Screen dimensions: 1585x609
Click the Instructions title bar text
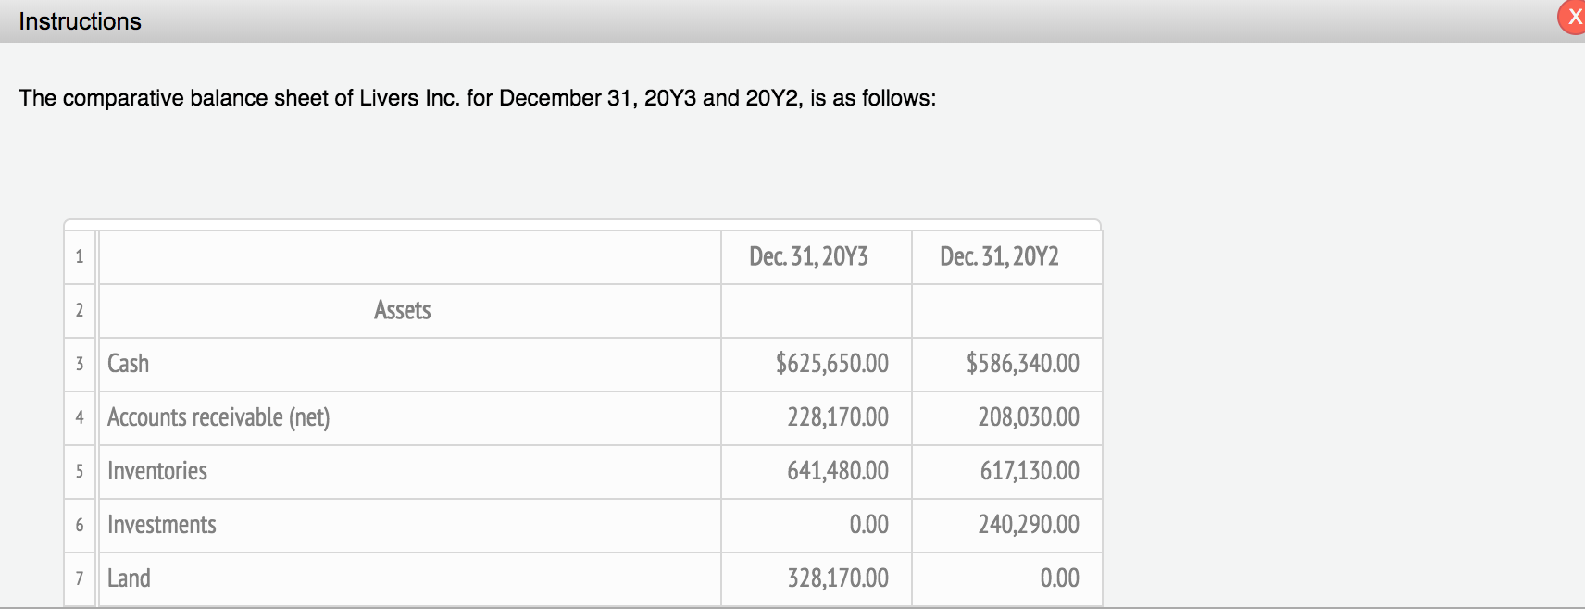point(79,20)
